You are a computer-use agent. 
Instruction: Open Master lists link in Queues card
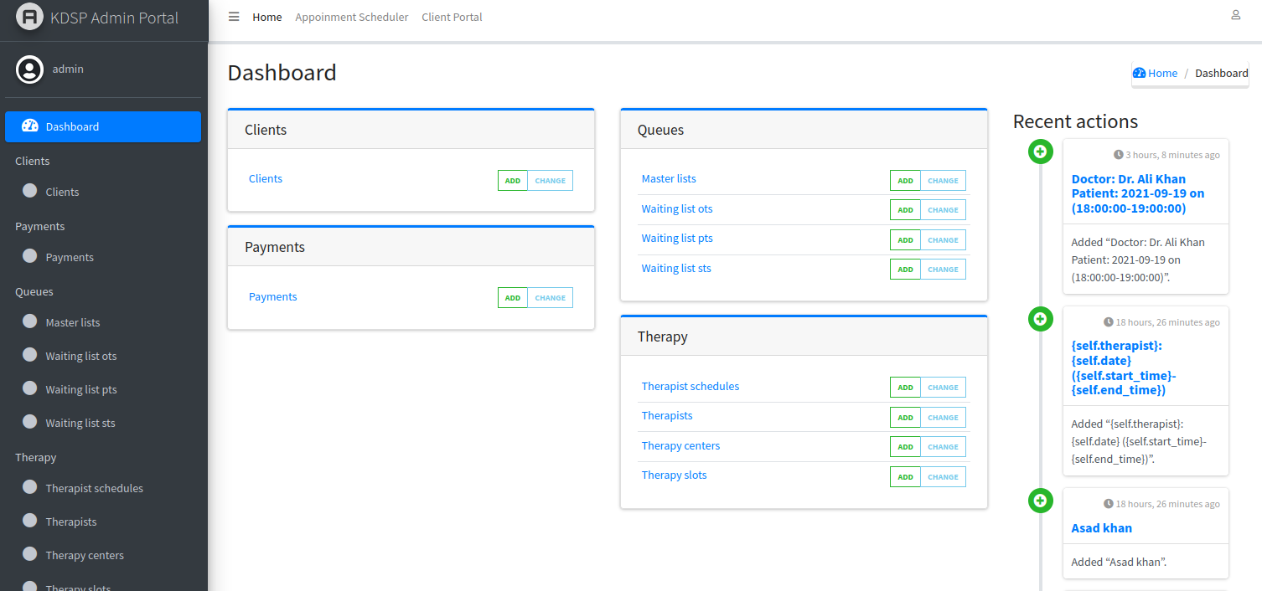click(x=669, y=178)
